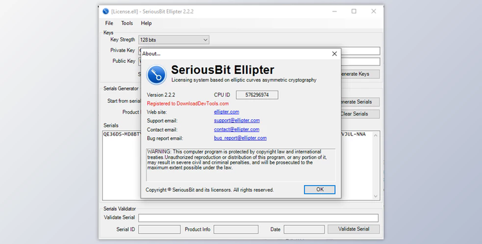The height and width of the screenshot is (244, 482).
Task: Confirm the About dialog with OK
Action: point(319,189)
